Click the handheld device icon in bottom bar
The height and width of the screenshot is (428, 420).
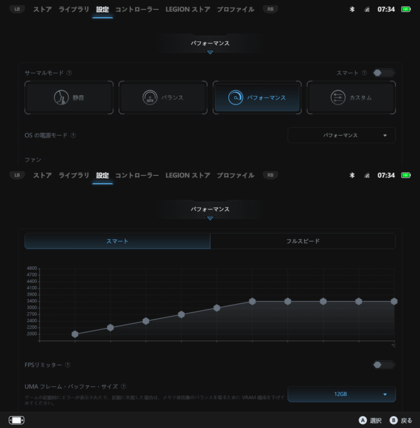click(x=16, y=420)
